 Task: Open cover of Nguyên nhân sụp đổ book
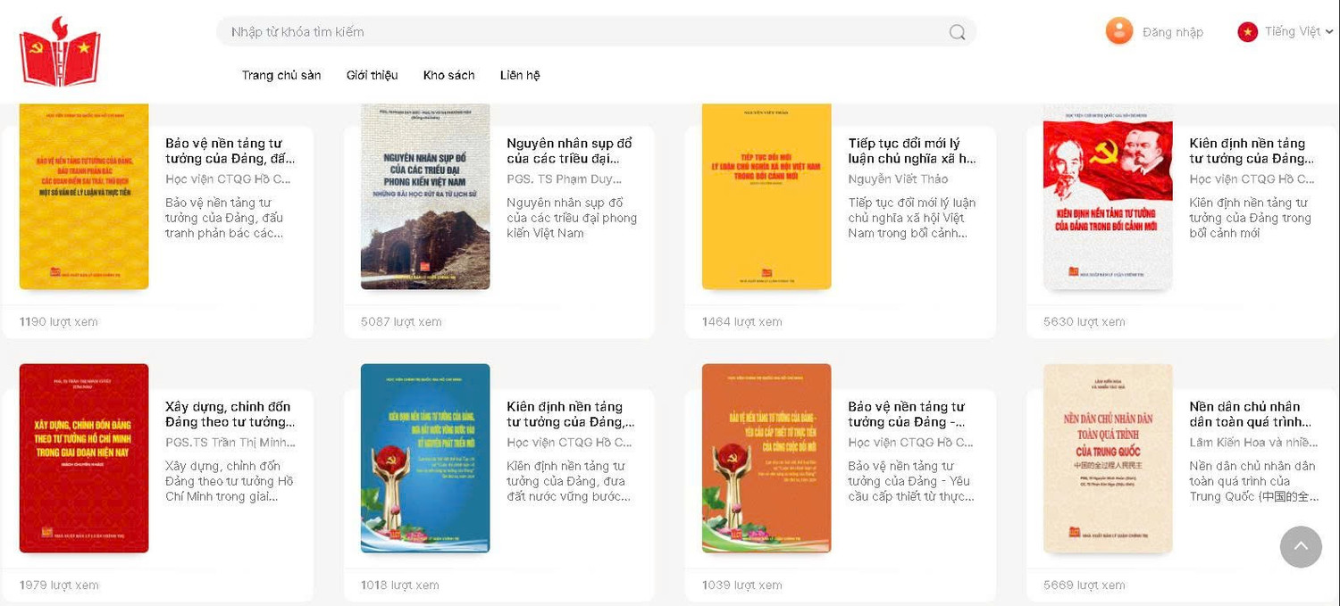click(425, 196)
